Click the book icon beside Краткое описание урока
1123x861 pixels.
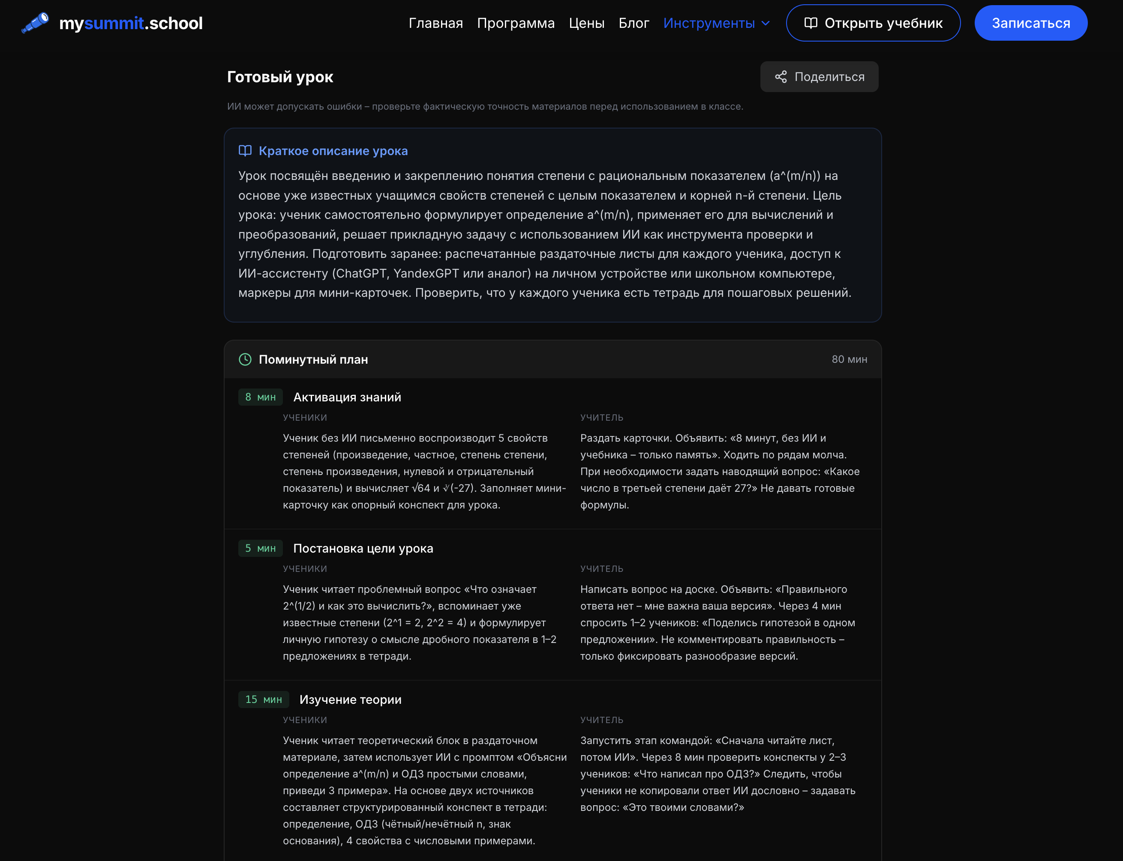(x=245, y=150)
